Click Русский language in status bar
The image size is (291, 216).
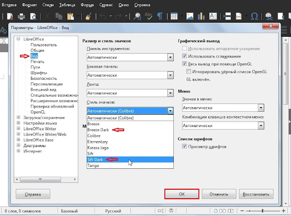click(x=113, y=211)
